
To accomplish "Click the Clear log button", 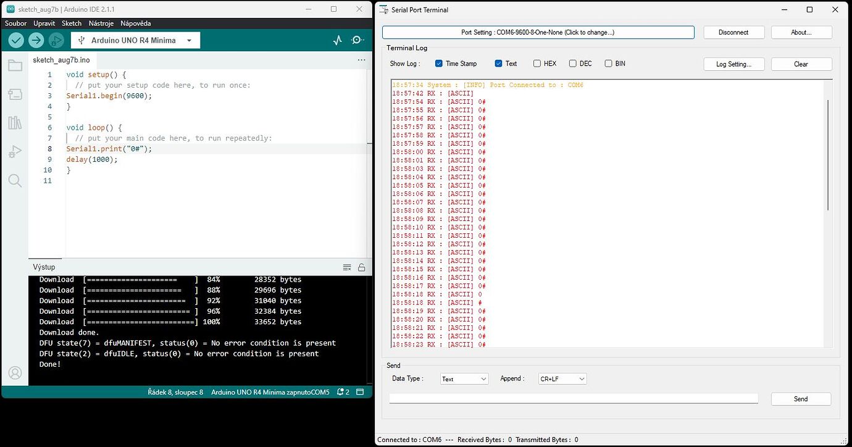I will click(801, 64).
